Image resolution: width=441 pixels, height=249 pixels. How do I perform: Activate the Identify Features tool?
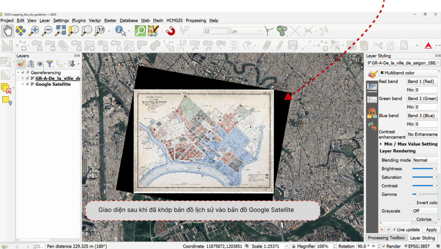(x=121, y=31)
